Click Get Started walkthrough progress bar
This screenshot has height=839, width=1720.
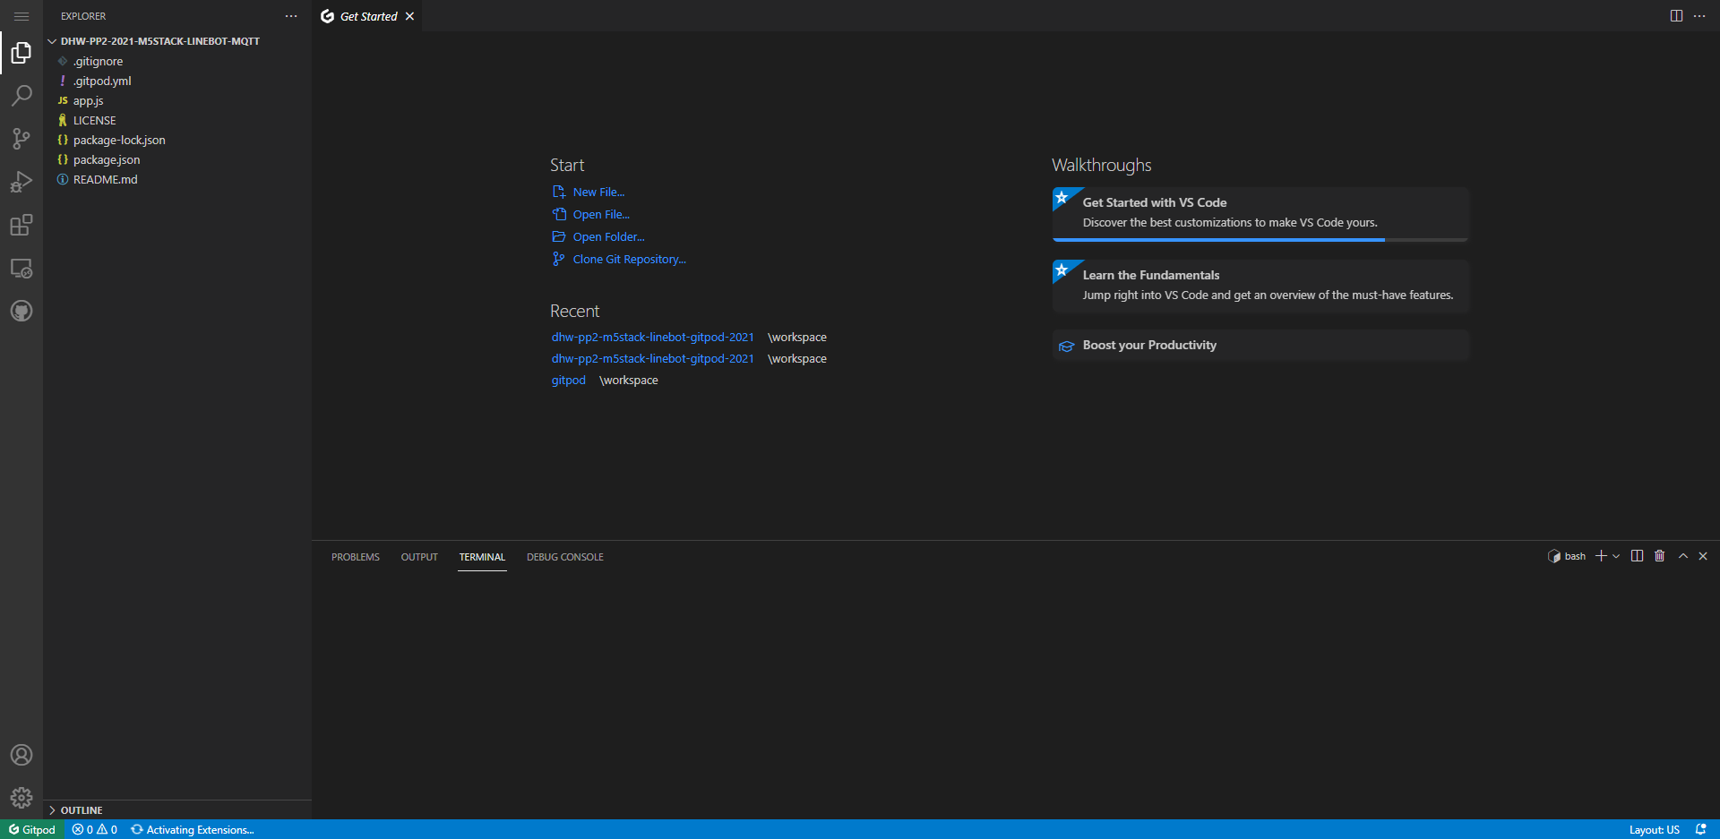[1260, 240]
